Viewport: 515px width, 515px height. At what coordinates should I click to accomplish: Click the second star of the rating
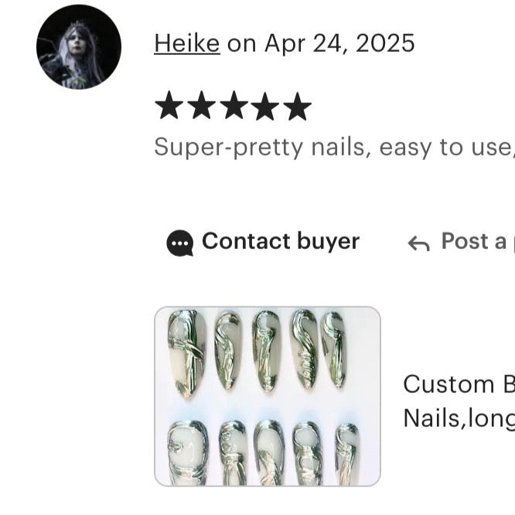[x=201, y=105]
